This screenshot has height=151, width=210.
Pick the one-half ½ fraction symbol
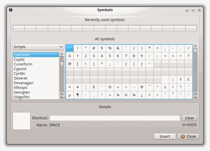126,95
